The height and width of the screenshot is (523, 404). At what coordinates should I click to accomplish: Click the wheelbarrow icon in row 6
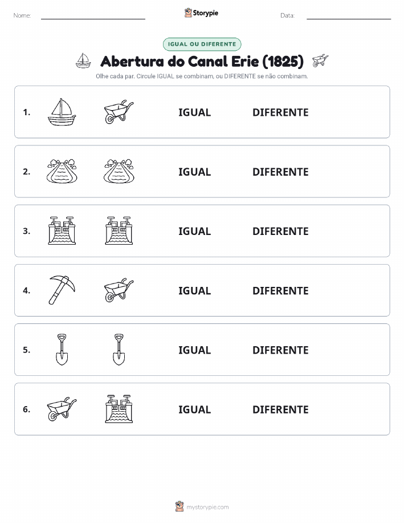62,409
